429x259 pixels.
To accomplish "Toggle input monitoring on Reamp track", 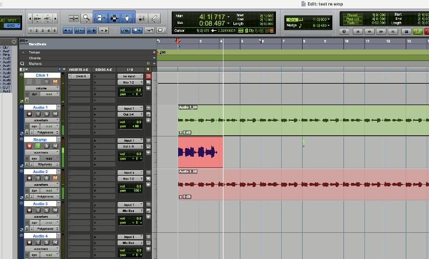I will coord(38,146).
